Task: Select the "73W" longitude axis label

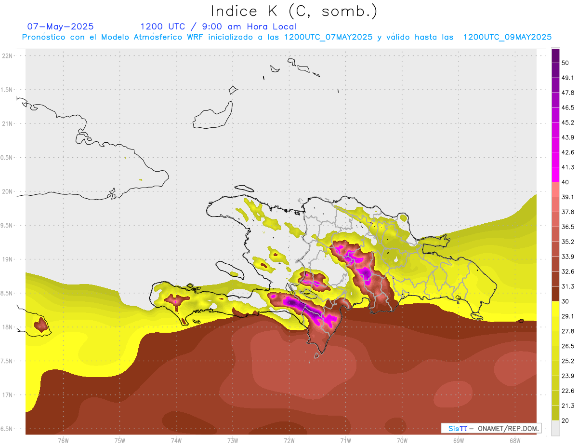Action: (x=233, y=440)
